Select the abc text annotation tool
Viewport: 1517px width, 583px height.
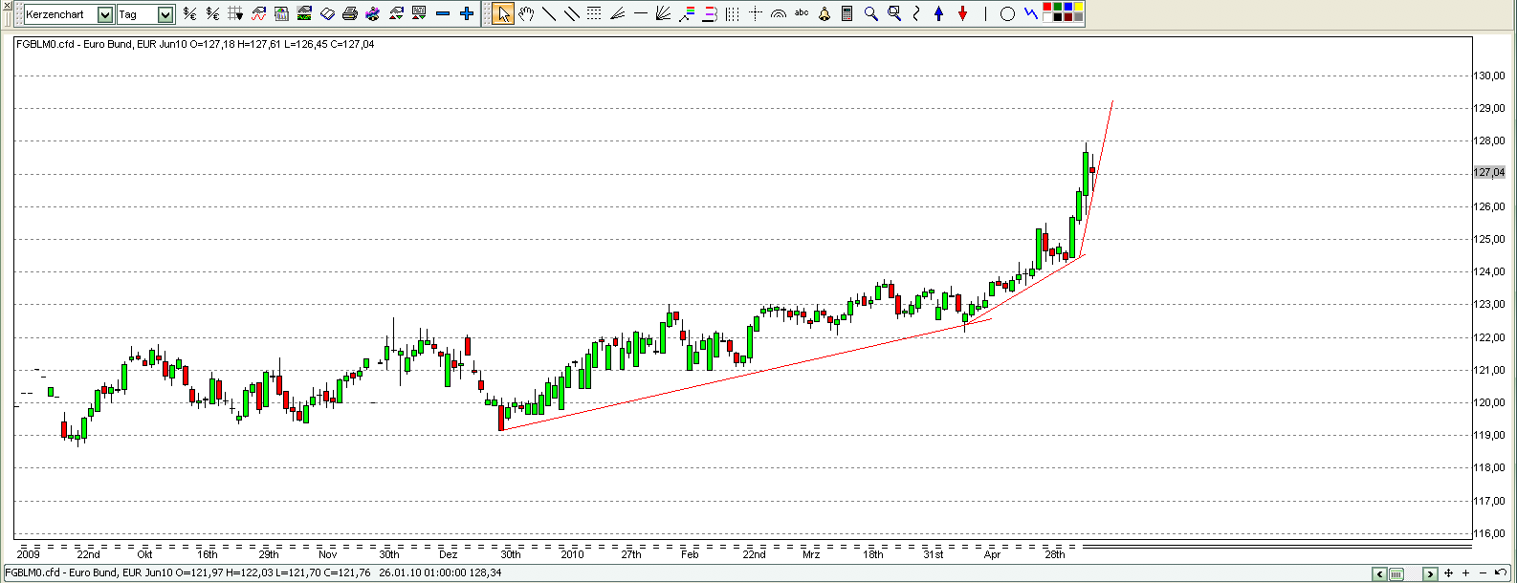tap(802, 13)
